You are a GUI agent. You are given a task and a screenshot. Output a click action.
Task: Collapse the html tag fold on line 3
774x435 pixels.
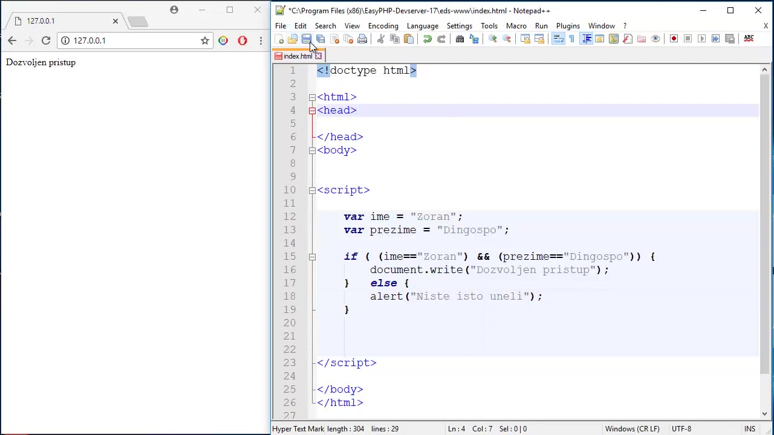tap(312, 97)
